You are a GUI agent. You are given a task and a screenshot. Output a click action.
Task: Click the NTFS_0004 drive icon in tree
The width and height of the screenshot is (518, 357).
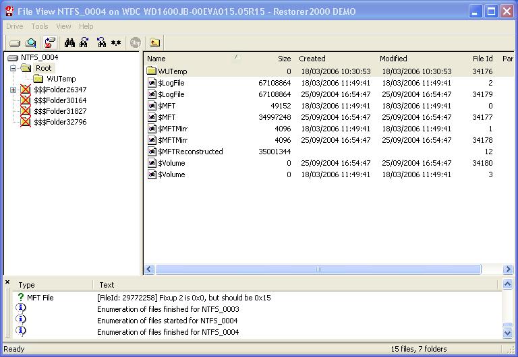(x=13, y=58)
